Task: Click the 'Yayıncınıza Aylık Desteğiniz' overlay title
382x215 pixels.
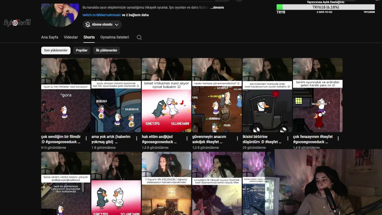Action: coord(326,2)
